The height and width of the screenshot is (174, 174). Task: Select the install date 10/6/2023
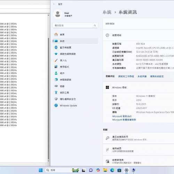click(x=141, y=104)
